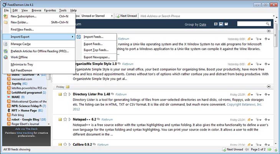Open Notepad++ 6.2 headline
280x154 pixels.
pyautogui.click(x=84, y=119)
